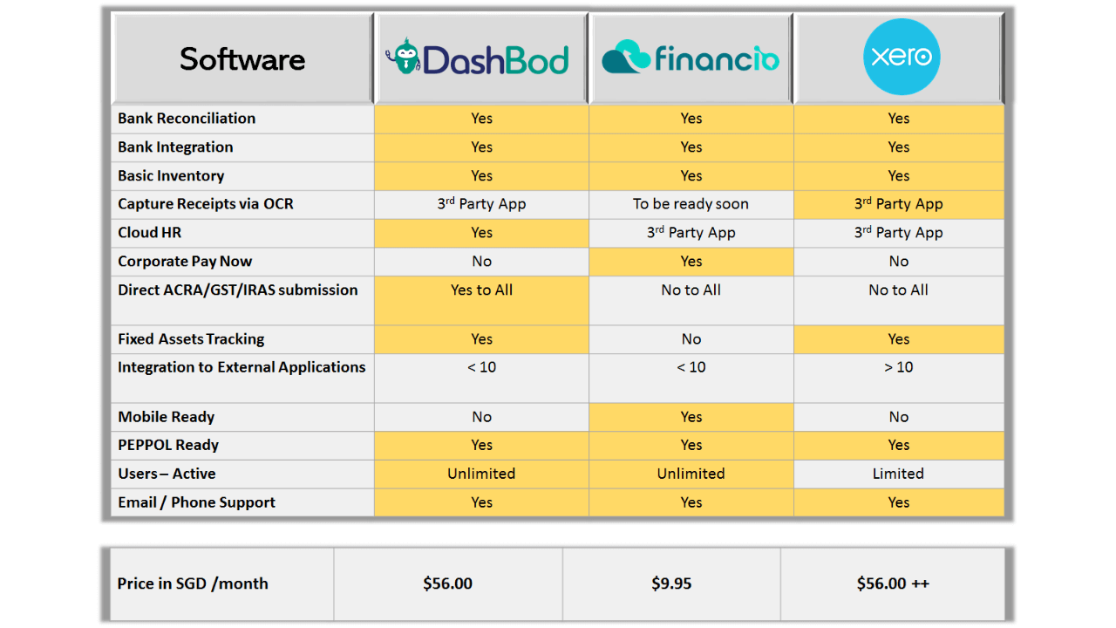Screen dimensions: 1116x628
Task: Select the Basic Inventory row label
Action: point(171,175)
